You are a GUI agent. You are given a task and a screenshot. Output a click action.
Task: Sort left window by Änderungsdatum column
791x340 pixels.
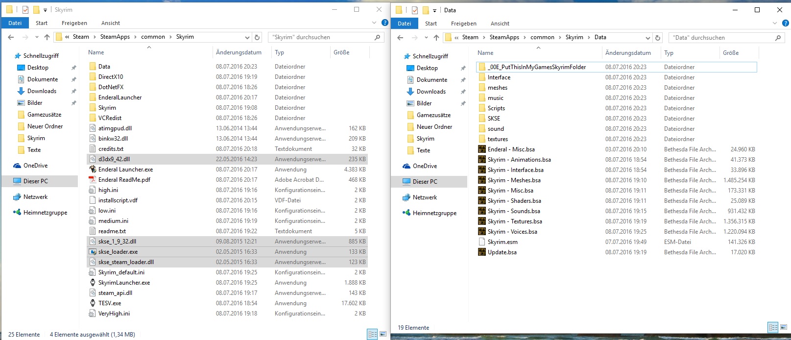(x=239, y=52)
